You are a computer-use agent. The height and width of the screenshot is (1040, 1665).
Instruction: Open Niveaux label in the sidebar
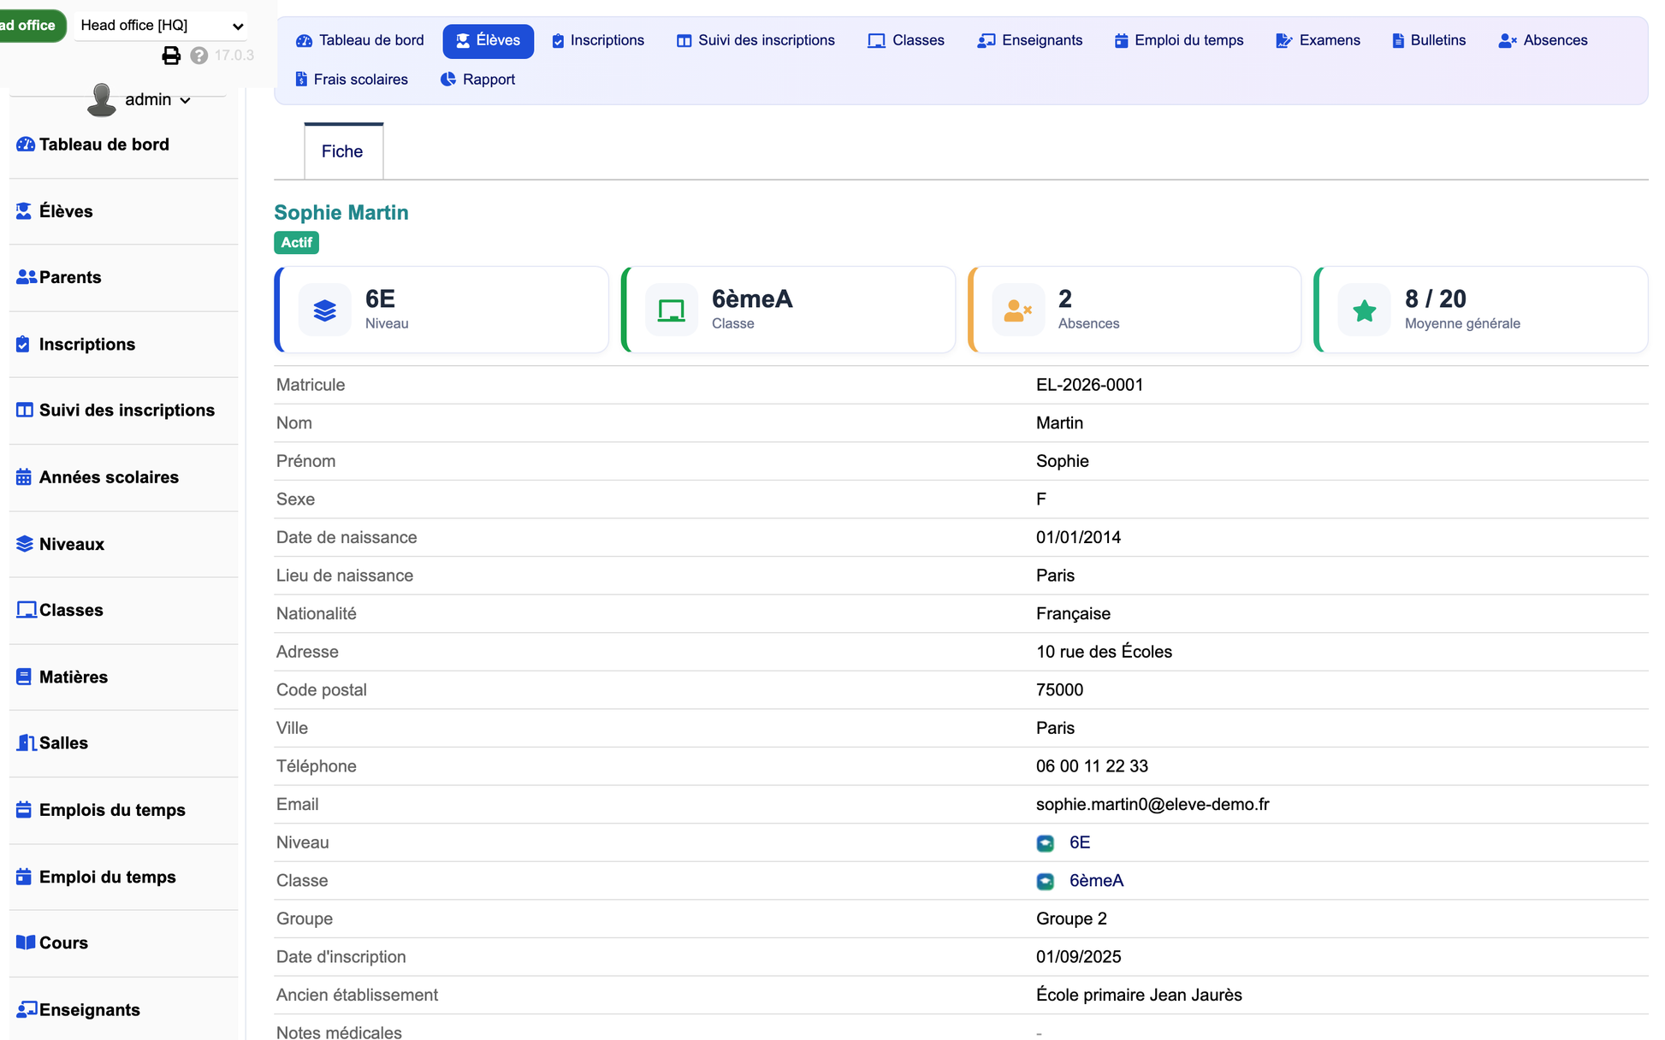pos(72,544)
